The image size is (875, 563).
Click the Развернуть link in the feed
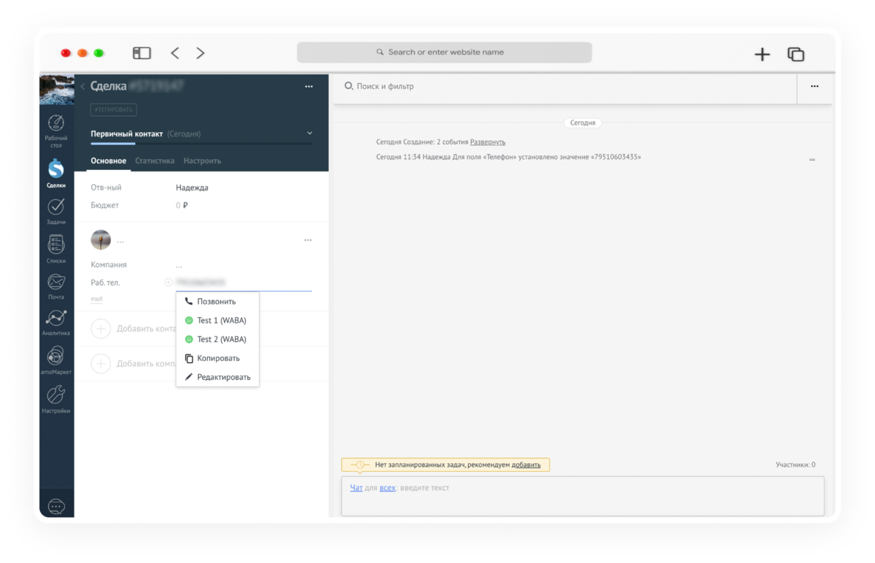(488, 141)
